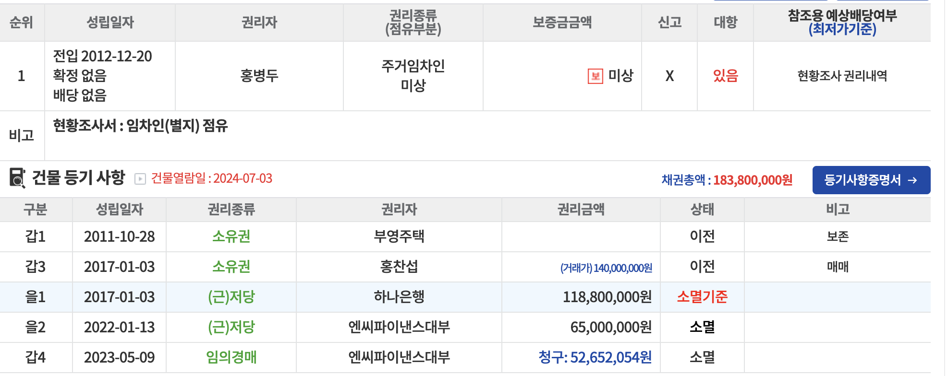Click (근)저당 link dated 2022-01-13
Image resolution: width=948 pixels, height=376 pixels.
pos(231,327)
